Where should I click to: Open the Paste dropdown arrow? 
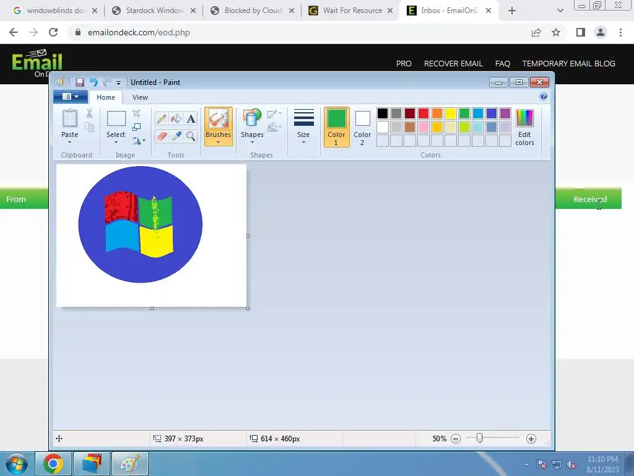(x=69, y=142)
